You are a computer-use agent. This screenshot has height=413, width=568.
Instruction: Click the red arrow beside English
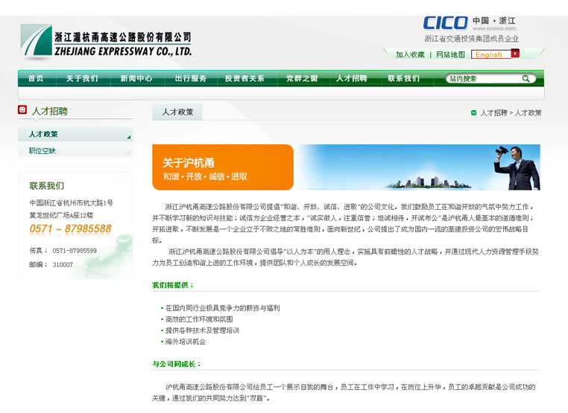pos(515,54)
